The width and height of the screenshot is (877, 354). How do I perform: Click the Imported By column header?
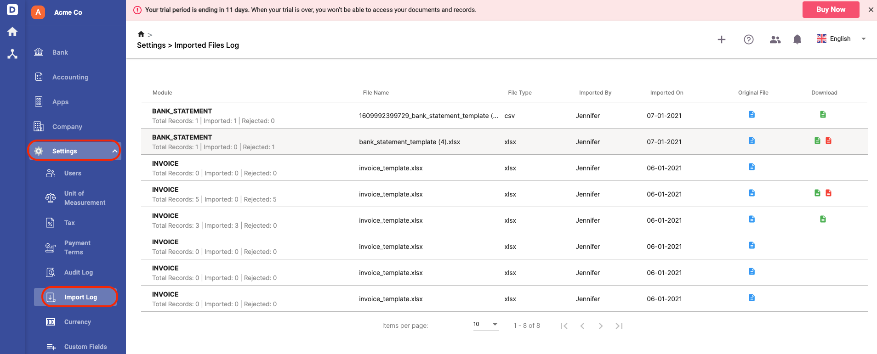595,93
